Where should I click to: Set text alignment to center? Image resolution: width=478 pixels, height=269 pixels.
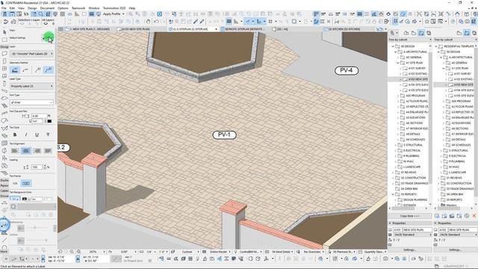(x=26, y=151)
